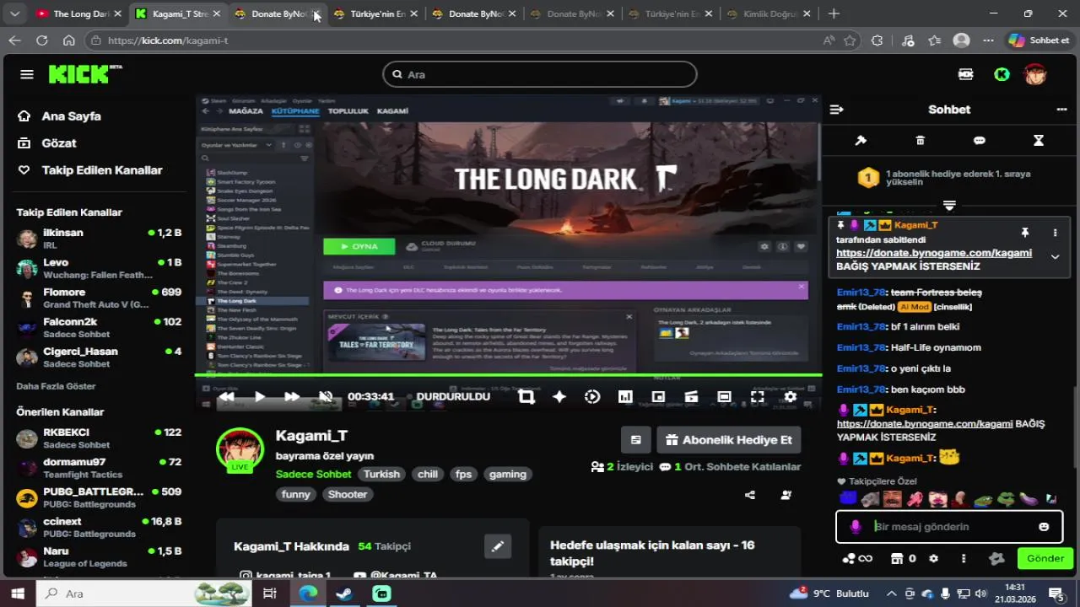Click the Shooter tag
Screen dimensions: 1080x607
tap(348, 494)
